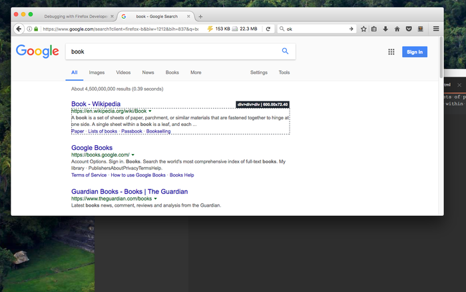Image resolution: width=466 pixels, height=292 pixels.
Task: Follow the Paper sitelink
Action: 78,131
